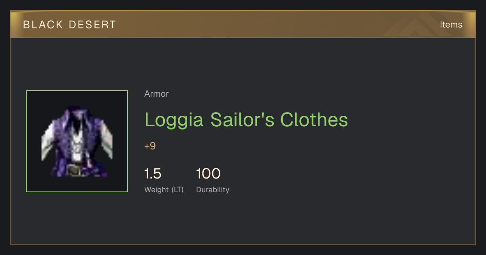The image size is (486, 255).
Task: Click the 100 durability value
Action: (208, 174)
